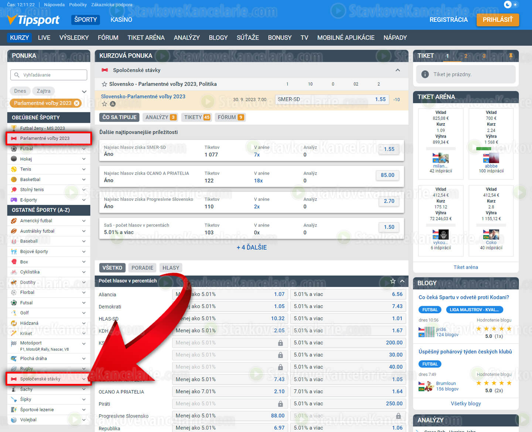Open Všetky blogy link
The height and width of the screenshot is (432, 532).
pos(465,404)
